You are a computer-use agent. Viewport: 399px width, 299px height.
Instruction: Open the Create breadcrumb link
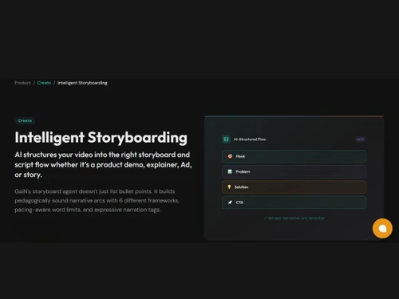44,83
